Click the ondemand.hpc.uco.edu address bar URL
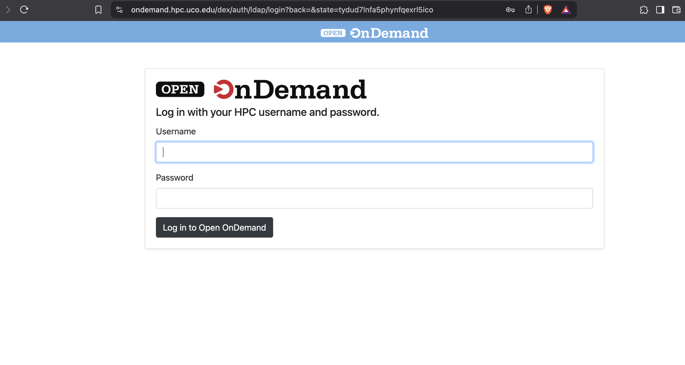This screenshot has height=365, width=685. point(282,10)
